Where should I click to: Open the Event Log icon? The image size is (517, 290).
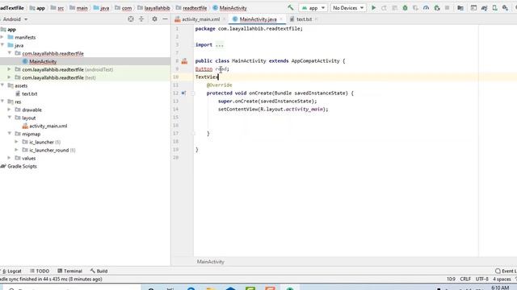coord(498,271)
